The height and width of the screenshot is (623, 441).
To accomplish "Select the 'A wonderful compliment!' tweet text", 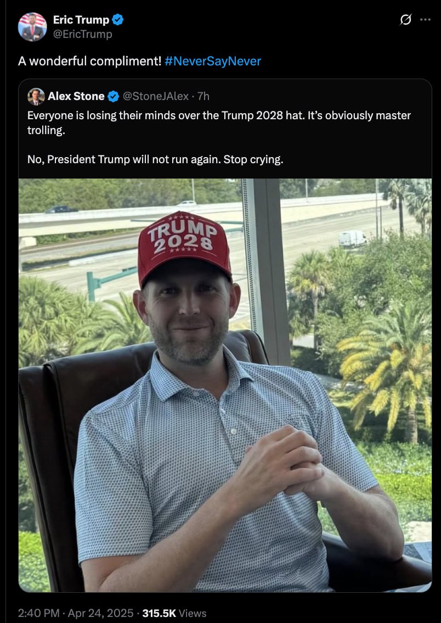I will (89, 61).
